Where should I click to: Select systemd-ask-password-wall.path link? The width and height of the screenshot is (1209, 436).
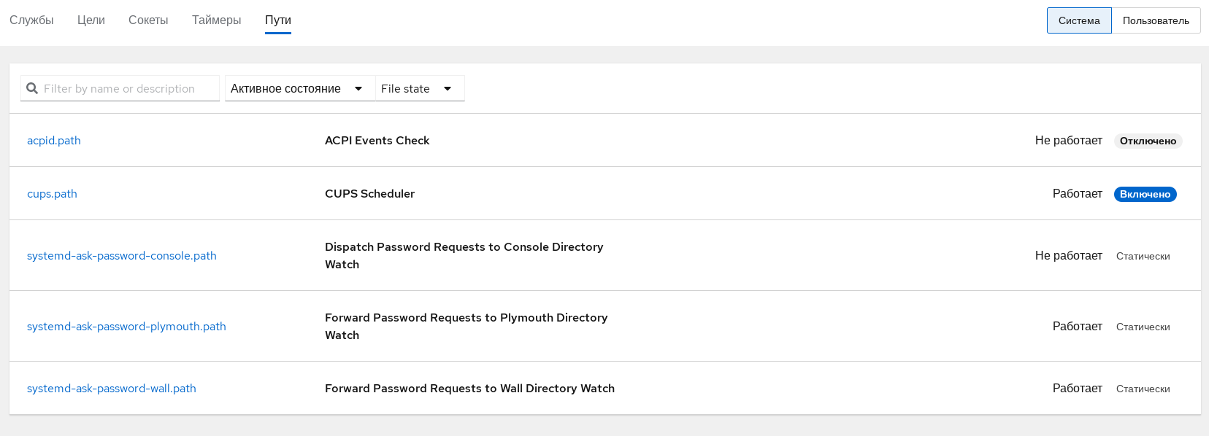[112, 389]
